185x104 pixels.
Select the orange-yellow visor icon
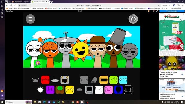104,80
